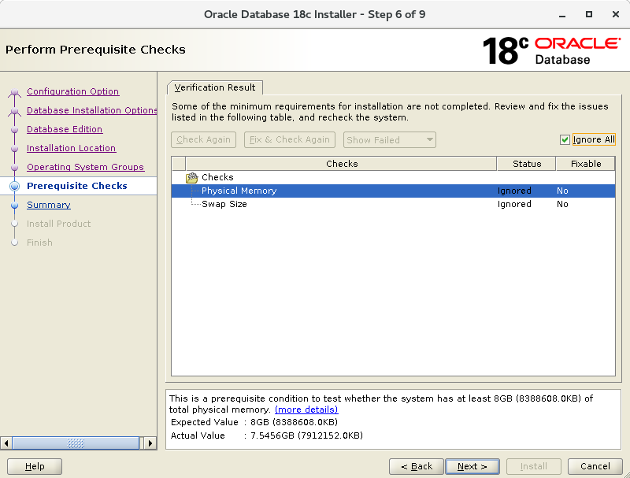The width and height of the screenshot is (630, 478).
Task: Select the Prerequisite Checks step
Action: coord(76,186)
